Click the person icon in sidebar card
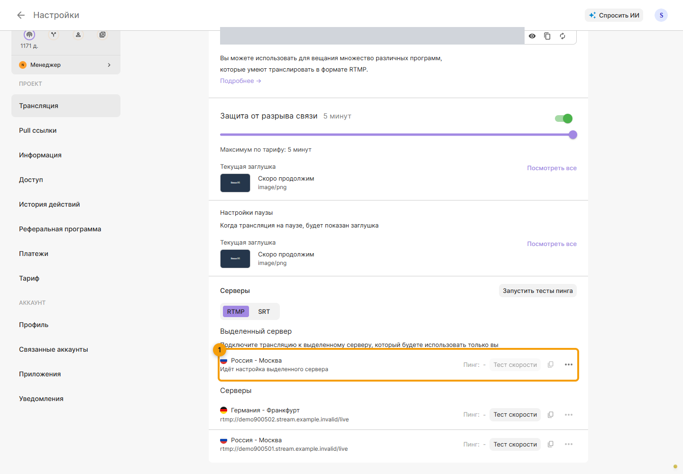Image resolution: width=683 pixels, height=474 pixels. (78, 35)
